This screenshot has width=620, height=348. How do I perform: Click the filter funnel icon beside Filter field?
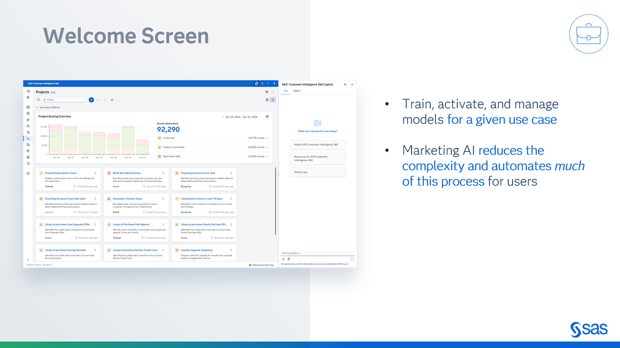coord(38,100)
